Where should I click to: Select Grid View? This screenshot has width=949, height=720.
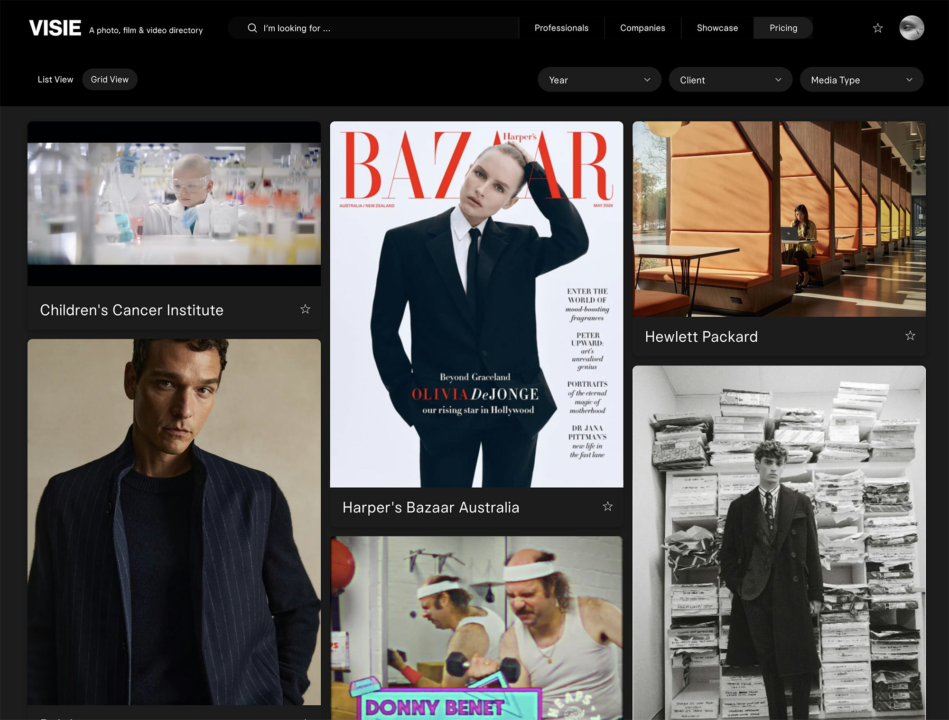[110, 80]
